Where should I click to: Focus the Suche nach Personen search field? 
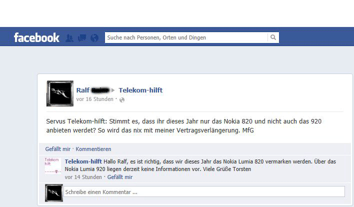point(186,37)
